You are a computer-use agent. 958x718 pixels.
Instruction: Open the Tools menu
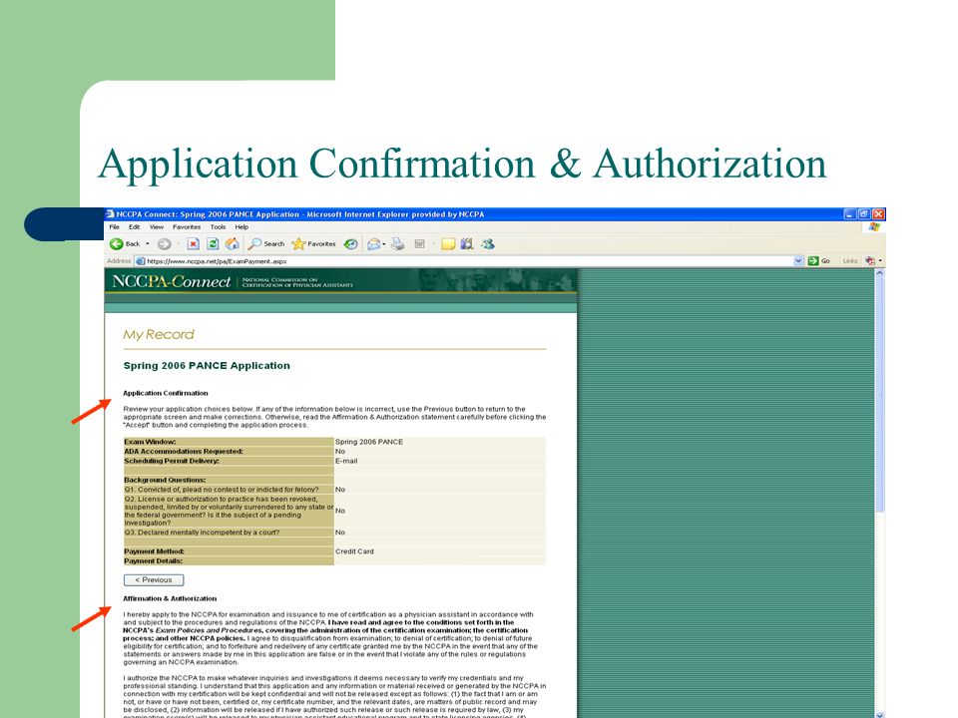coord(219,227)
